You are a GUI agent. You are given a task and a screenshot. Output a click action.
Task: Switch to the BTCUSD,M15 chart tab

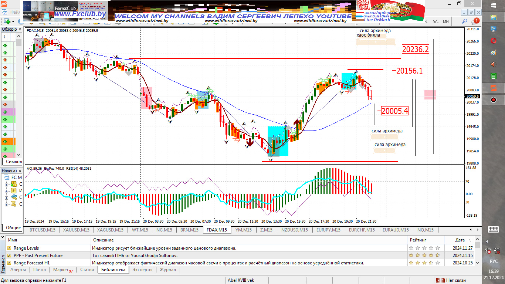pyautogui.click(x=42, y=230)
